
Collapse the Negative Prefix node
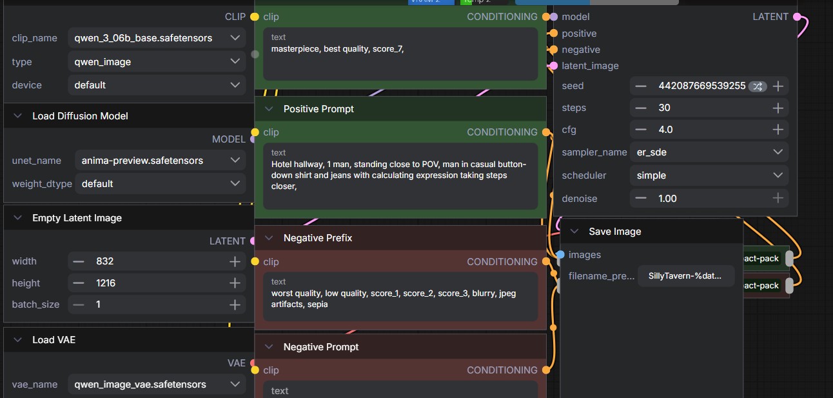coord(269,238)
